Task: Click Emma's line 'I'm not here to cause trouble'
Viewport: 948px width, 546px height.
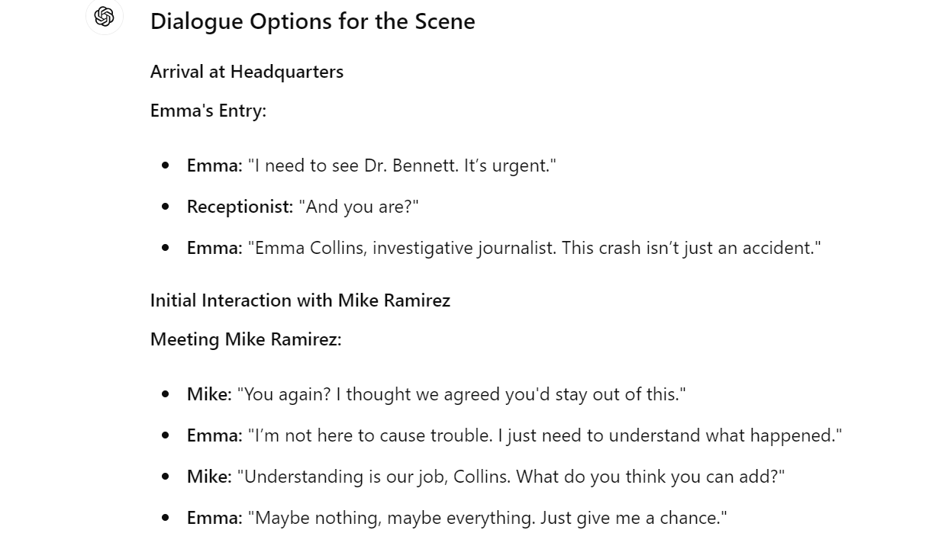Action: [x=514, y=435]
